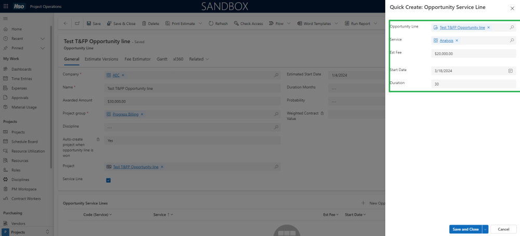520x236 pixels.
Task: Open Dashboards from sidebar
Action: [x=21, y=69]
